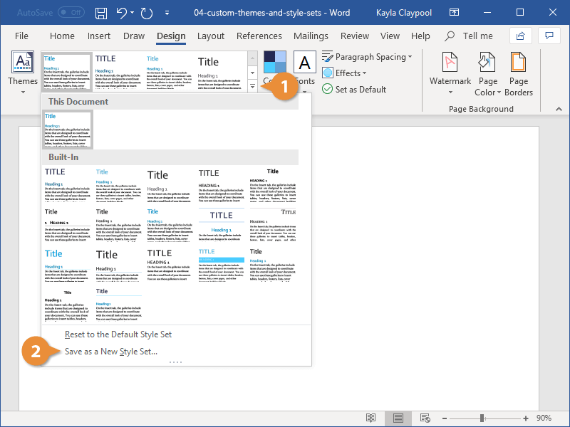The width and height of the screenshot is (570, 427).
Task: Open the File menu
Action: pos(21,36)
